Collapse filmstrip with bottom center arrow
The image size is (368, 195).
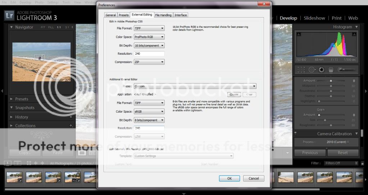[184, 194]
